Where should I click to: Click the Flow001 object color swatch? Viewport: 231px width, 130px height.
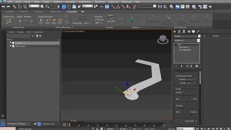point(199,36)
